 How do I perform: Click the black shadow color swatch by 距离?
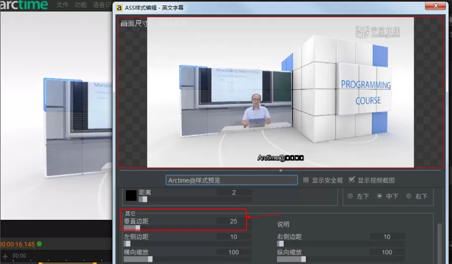(131, 195)
